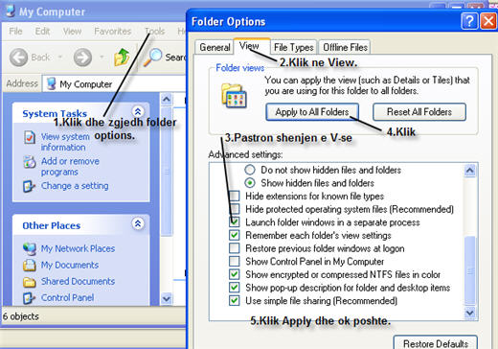Image resolution: width=498 pixels, height=349 pixels.
Task: Click the Advanced settings scrollbar down arrow
Action: [x=470, y=313]
